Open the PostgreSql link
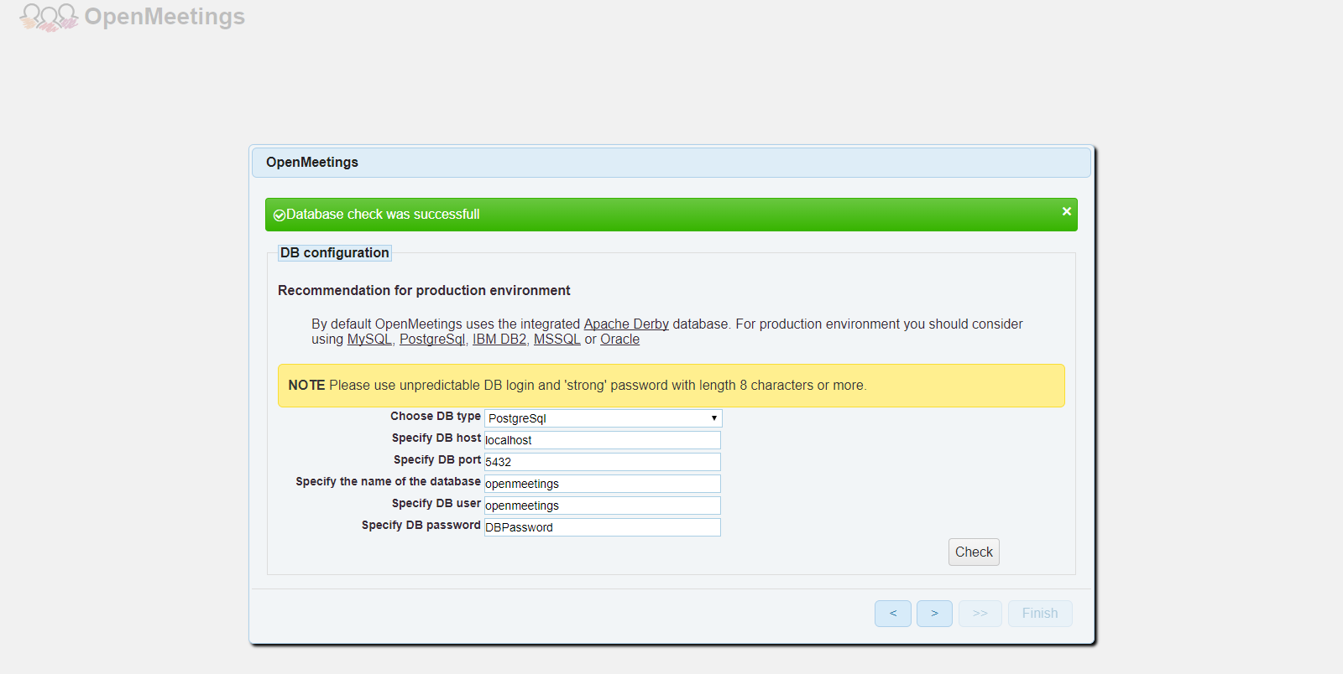Screen dimensions: 1343x674 (432, 339)
